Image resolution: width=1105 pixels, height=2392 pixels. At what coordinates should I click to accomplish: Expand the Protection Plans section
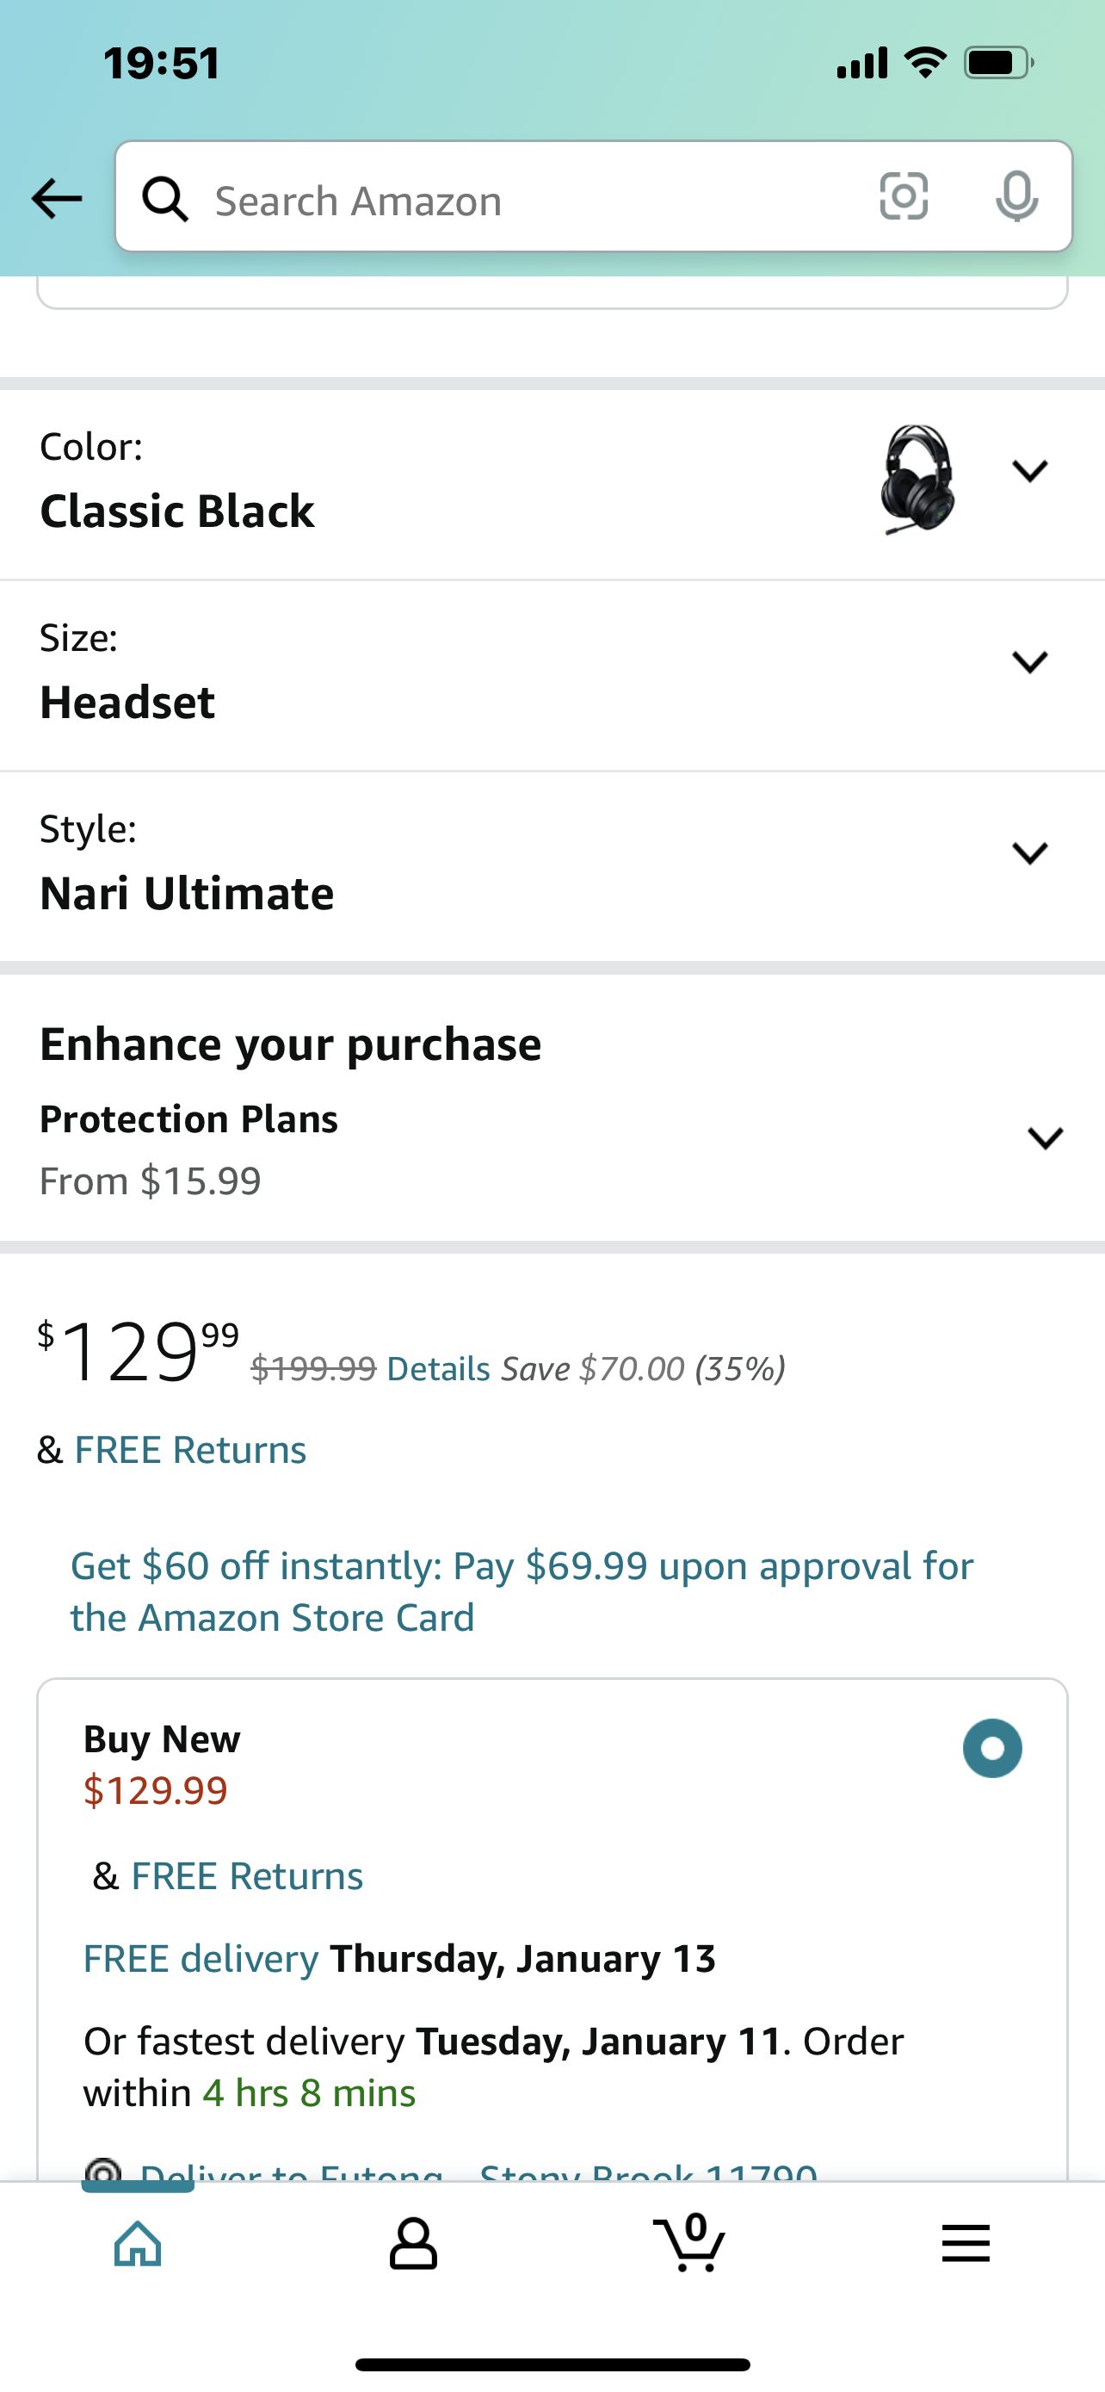click(x=1045, y=1138)
